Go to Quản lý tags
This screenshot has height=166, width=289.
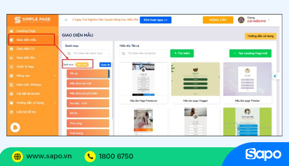point(25,66)
